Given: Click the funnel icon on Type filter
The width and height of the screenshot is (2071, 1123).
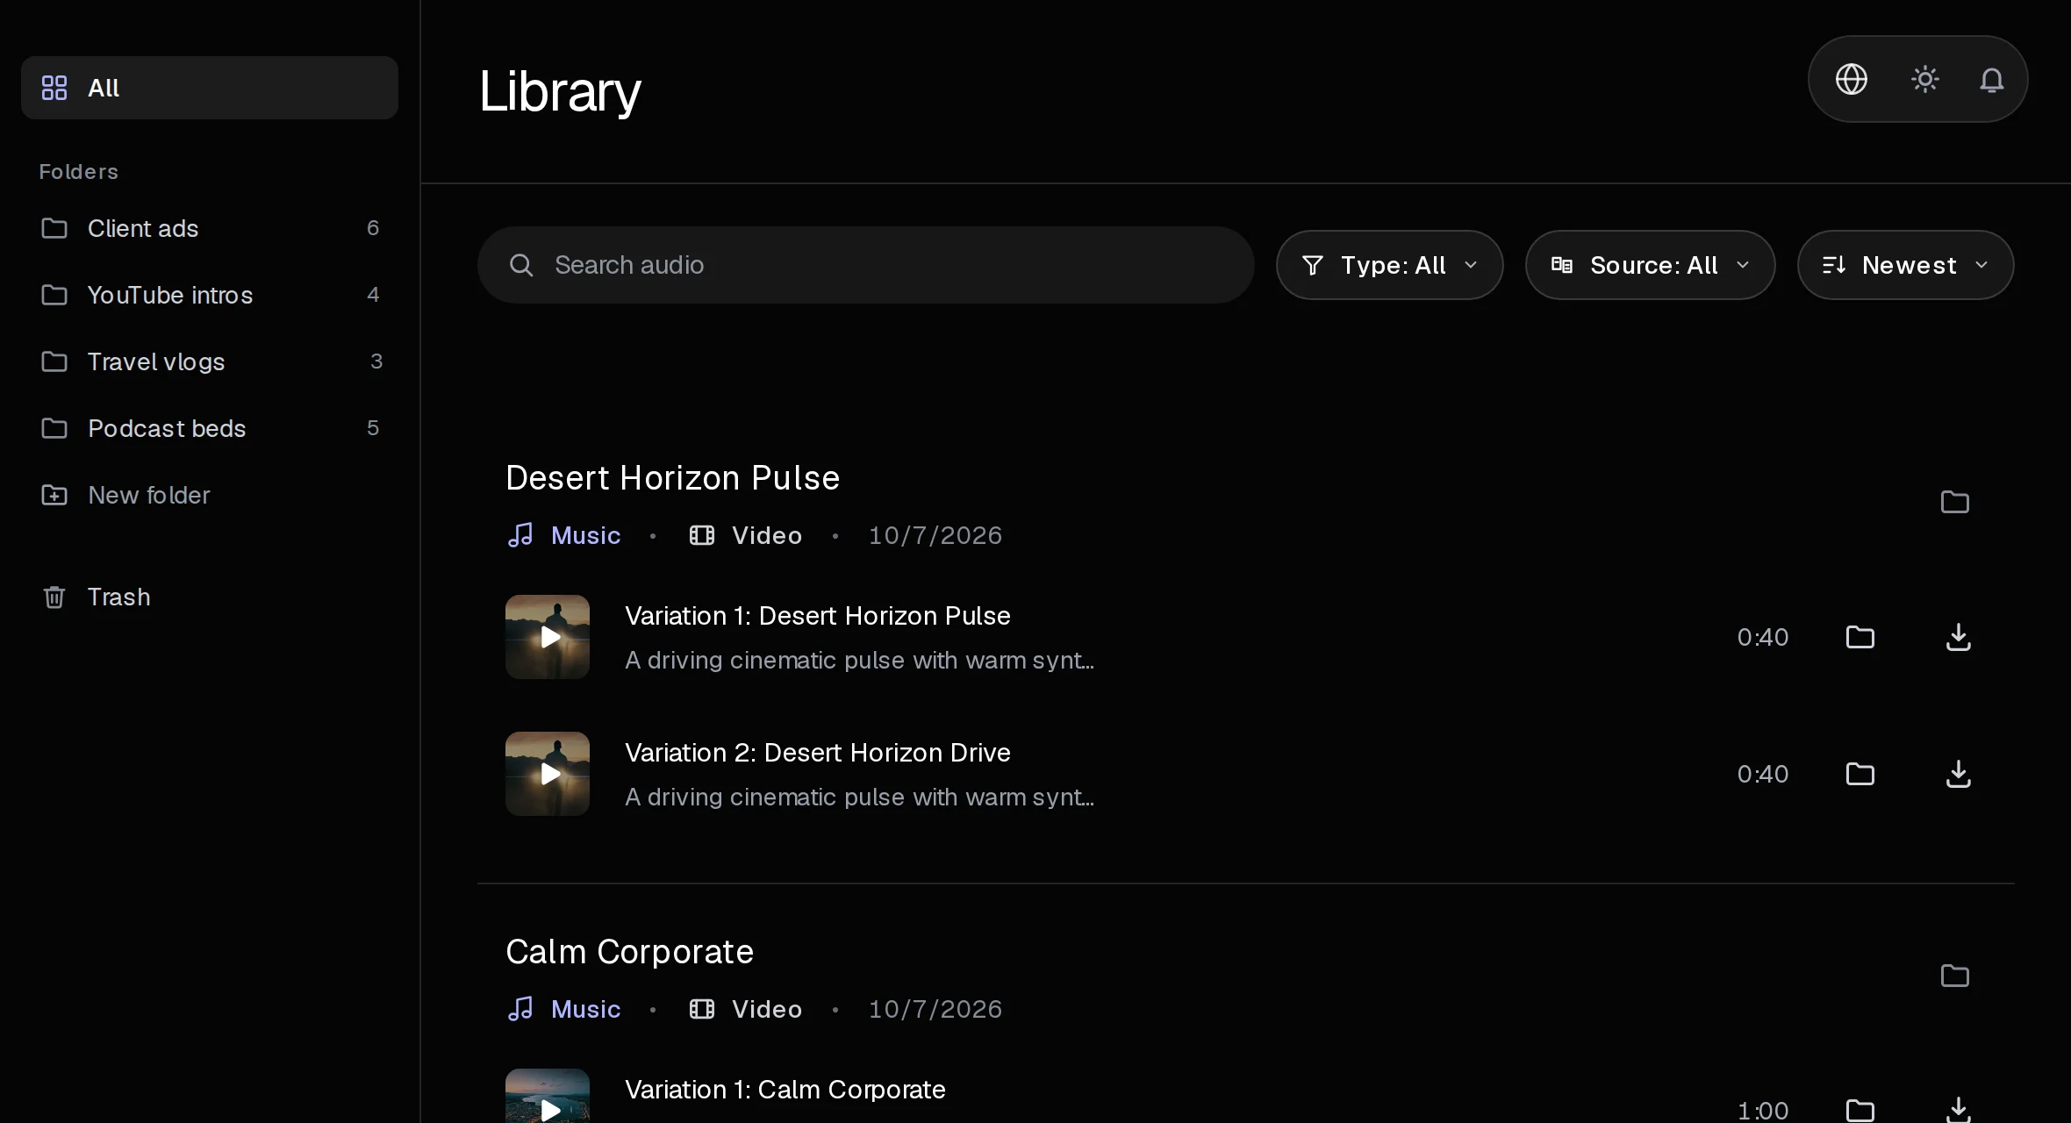Looking at the screenshot, I should [x=1313, y=265].
